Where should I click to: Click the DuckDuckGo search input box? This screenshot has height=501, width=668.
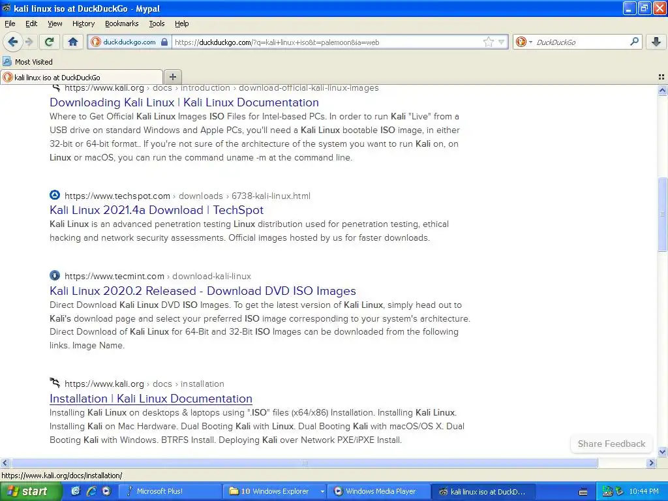coord(581,42)
